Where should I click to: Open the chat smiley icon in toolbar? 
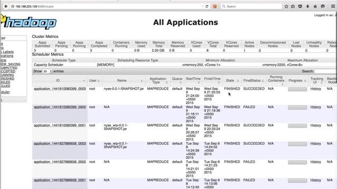pos(323,6)
